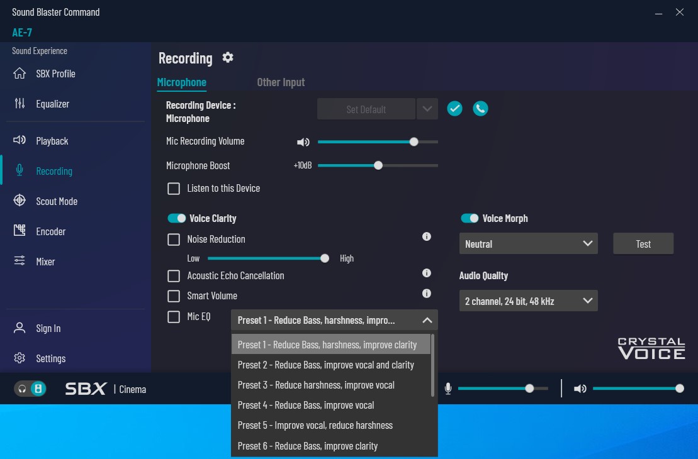
Task: Enable Acoustic Echo Cancellation checkbox
Action: (x=174, y=276)
